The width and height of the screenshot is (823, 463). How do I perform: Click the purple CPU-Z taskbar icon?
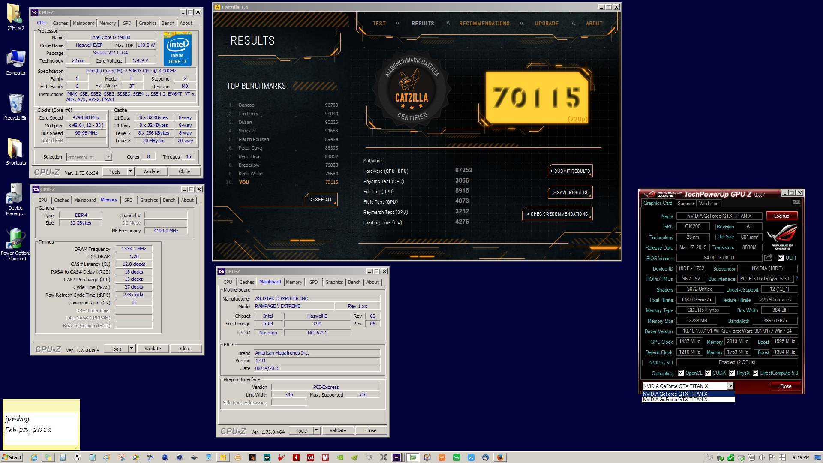[396, 457]
